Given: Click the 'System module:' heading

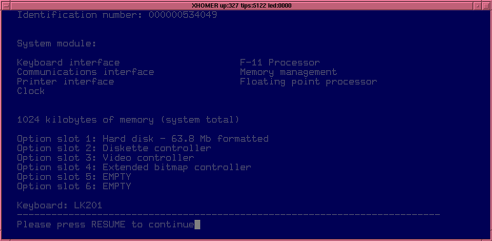Looking at the screenshot, I should click(x=56, y=43).
